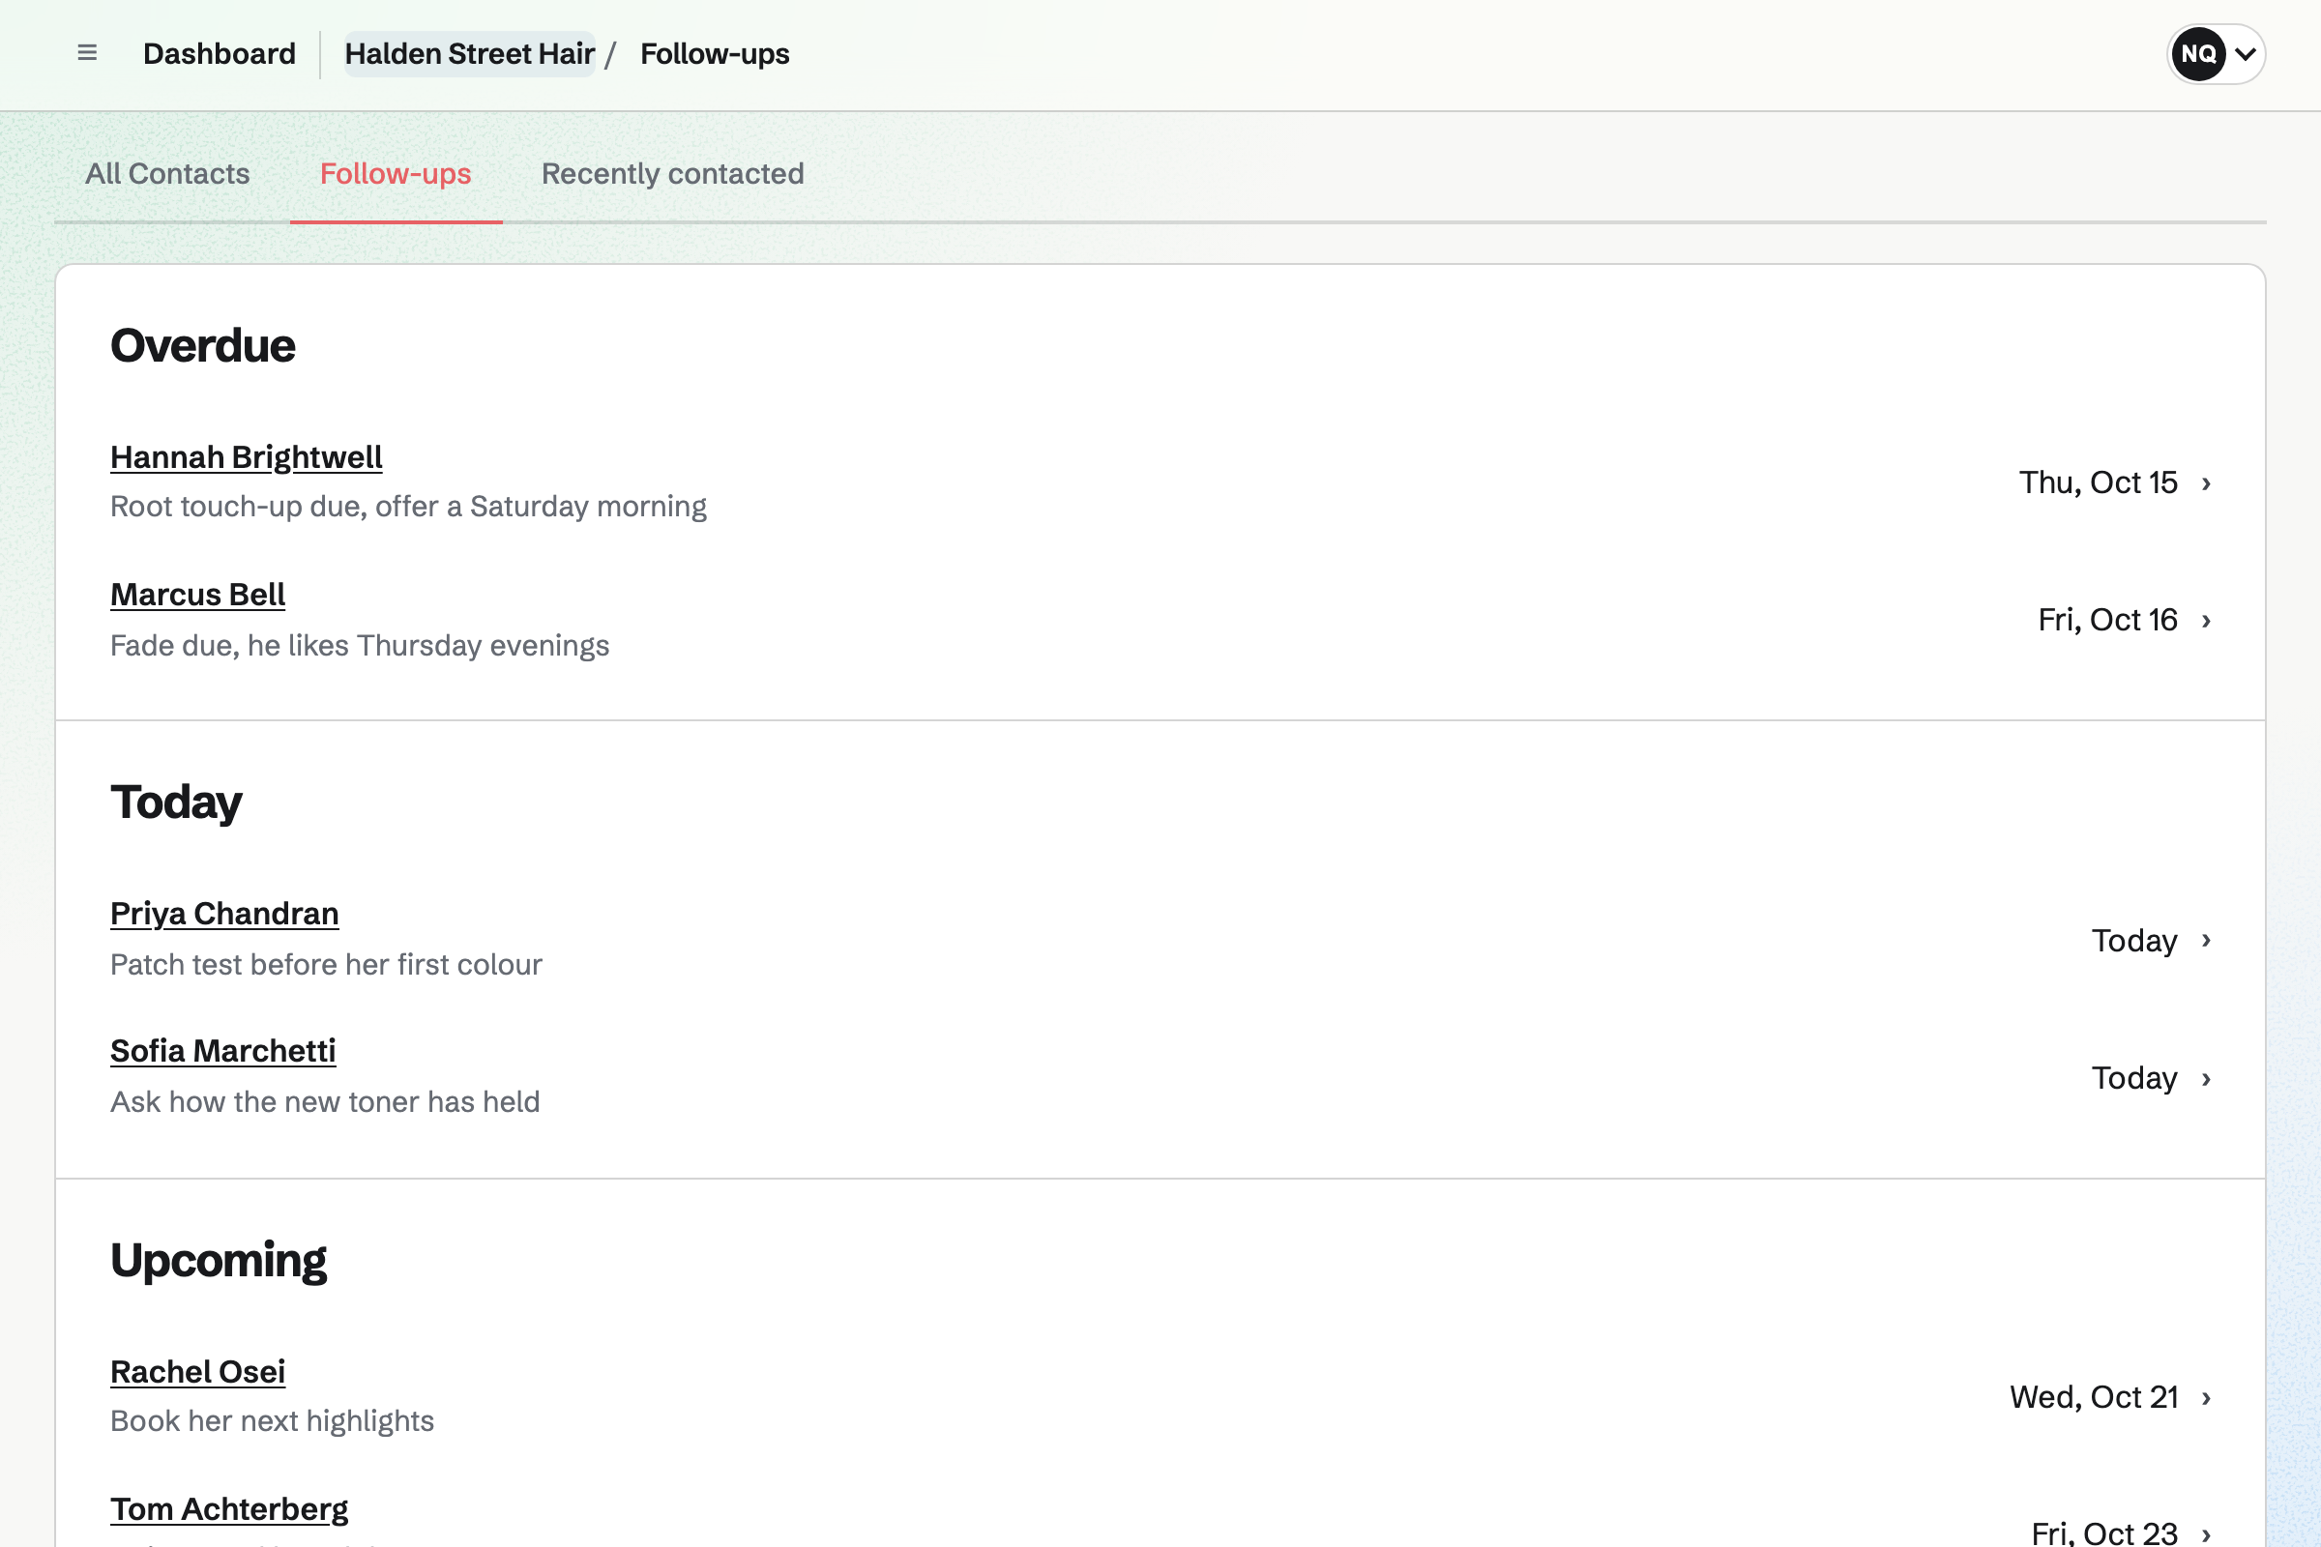Click the Wed, Oct 21 due date
Screen dimensions: 2321x1547
coord(2094,1397)
